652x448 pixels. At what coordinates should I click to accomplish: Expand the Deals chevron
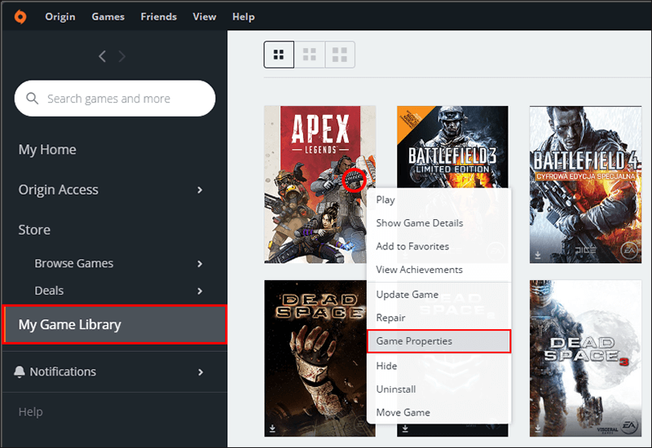point(200,292)
